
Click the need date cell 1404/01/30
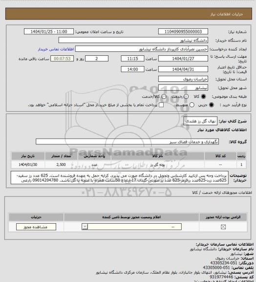[28, 164]
